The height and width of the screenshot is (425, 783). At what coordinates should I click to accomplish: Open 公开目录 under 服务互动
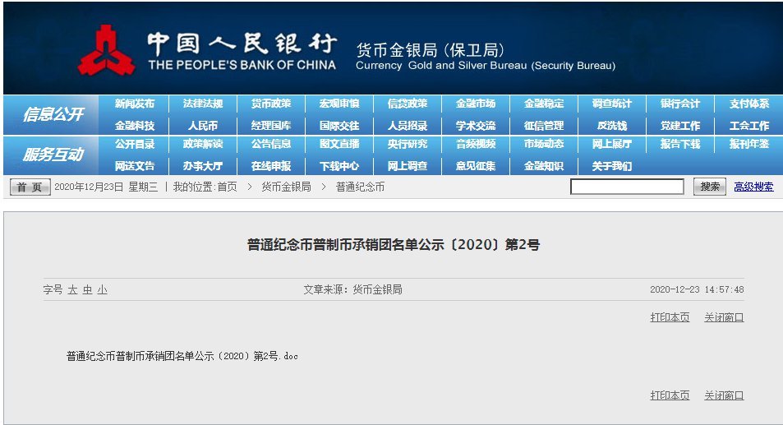pyautogui.click(x=134, y=144)
